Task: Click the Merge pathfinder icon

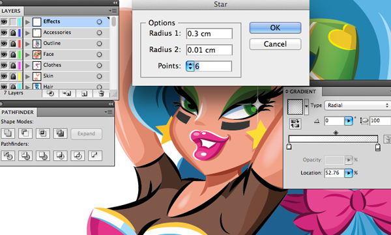Action: tap(42, 156)
